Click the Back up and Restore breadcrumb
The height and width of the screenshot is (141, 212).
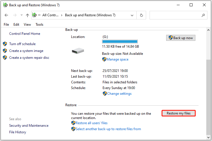pos(90,15)
